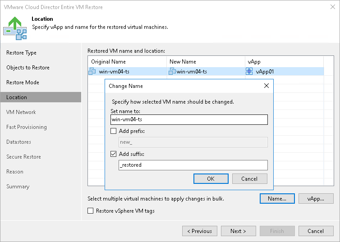The image size is (340, 242).
Task: Select original name cell win-vm04-ts
Action: click(x=114, y=72)
